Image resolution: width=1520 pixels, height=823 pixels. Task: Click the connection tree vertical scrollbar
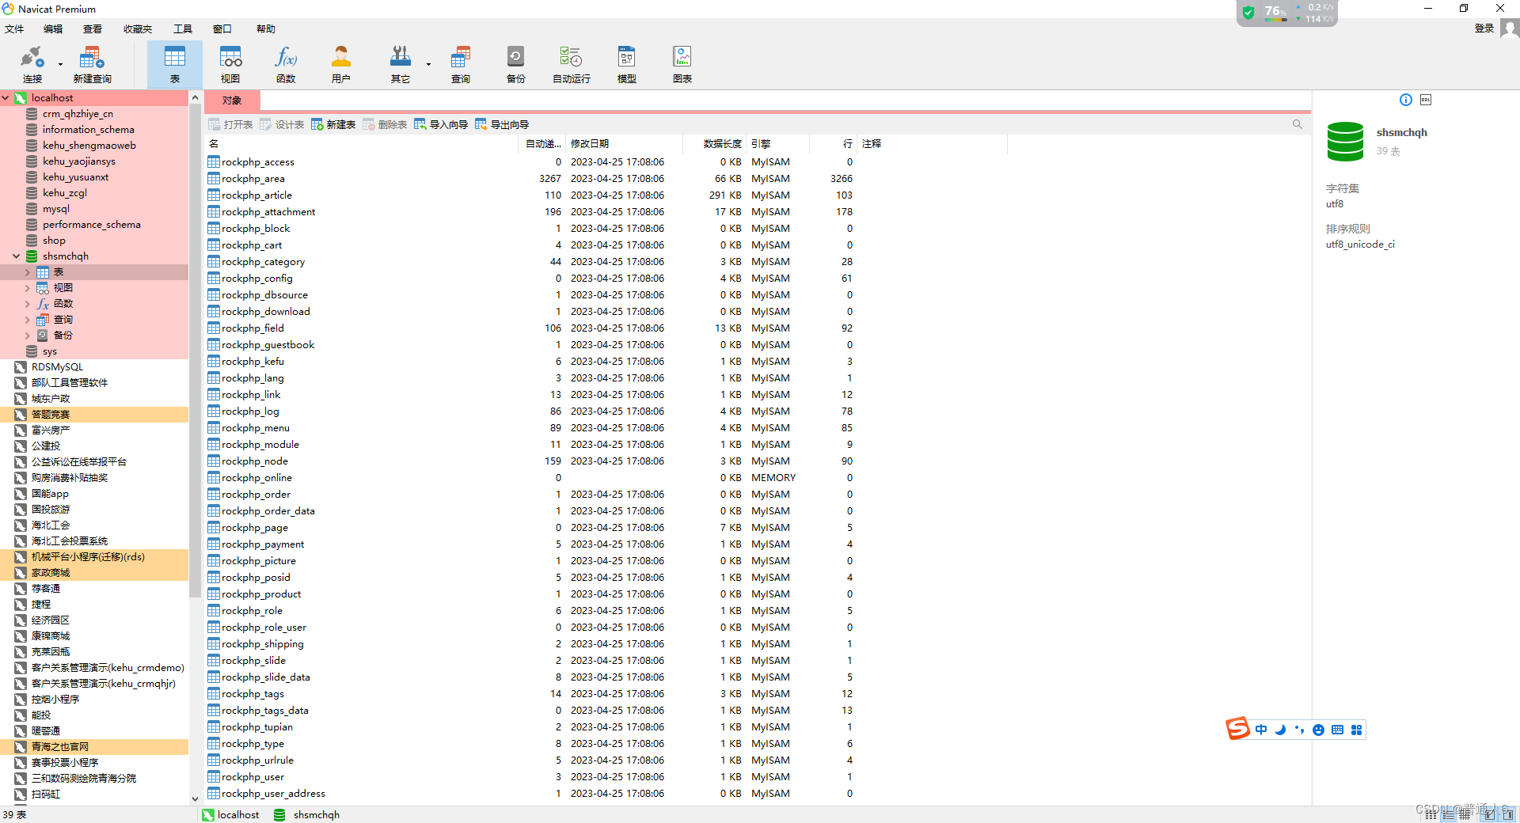click(x=195, y=350)
